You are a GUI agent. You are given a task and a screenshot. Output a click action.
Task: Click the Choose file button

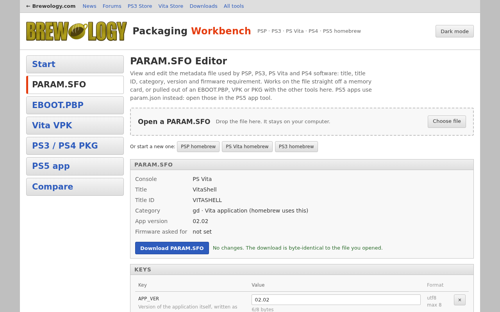click(447, 122)
